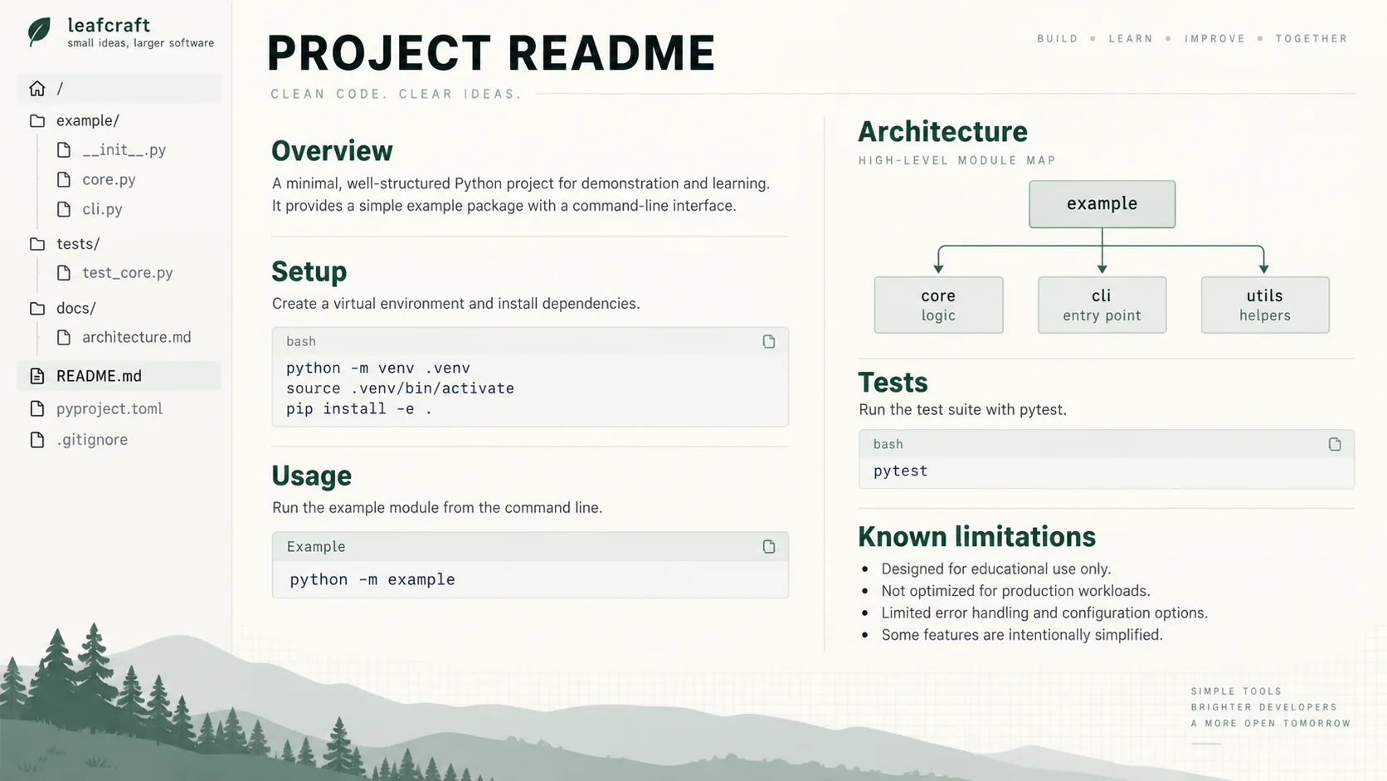The height and width of the screenshot is (781, 1387).
Task: Click the core logic module box
Action: click(x=938, y=305)
